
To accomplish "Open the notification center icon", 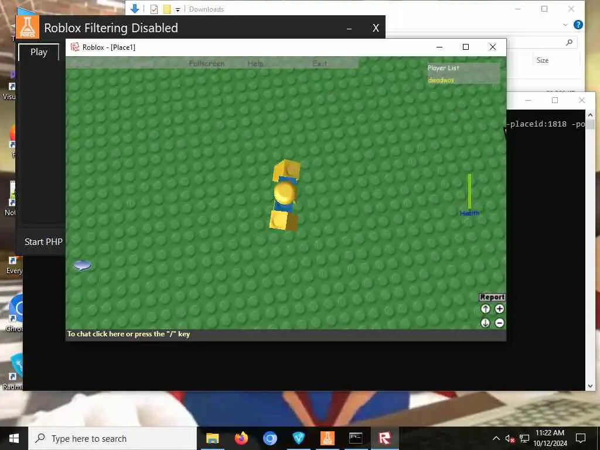I will pyautogui.click(x=581, y=438).
